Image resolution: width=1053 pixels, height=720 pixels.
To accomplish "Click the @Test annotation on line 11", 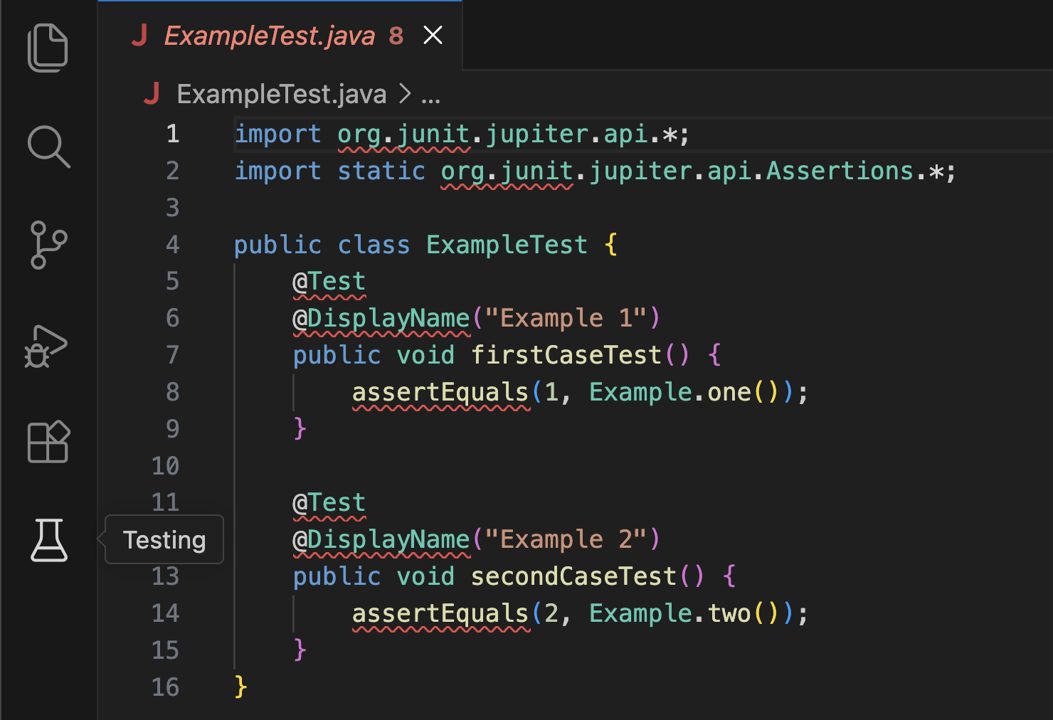I will (x=329, y=503).
